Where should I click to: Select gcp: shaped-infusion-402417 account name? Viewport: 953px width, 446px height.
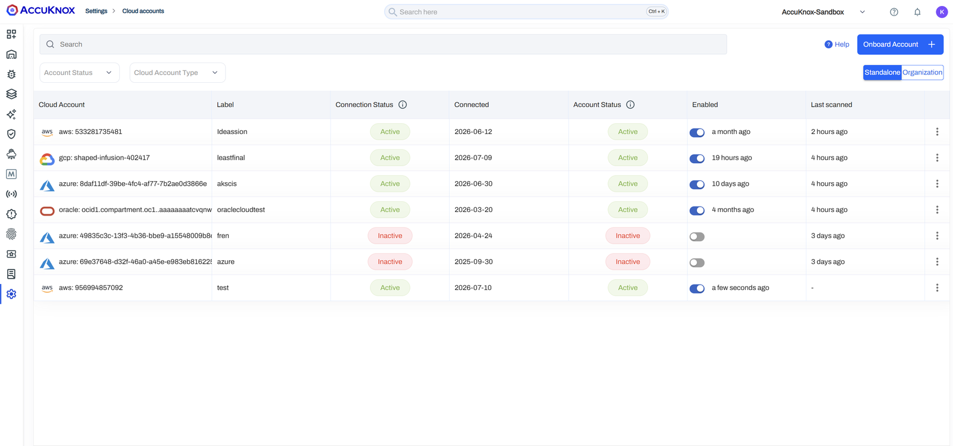104,158
